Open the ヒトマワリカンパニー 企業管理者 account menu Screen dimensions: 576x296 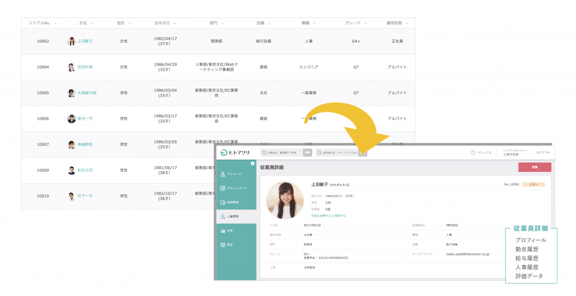coord(515,153)
